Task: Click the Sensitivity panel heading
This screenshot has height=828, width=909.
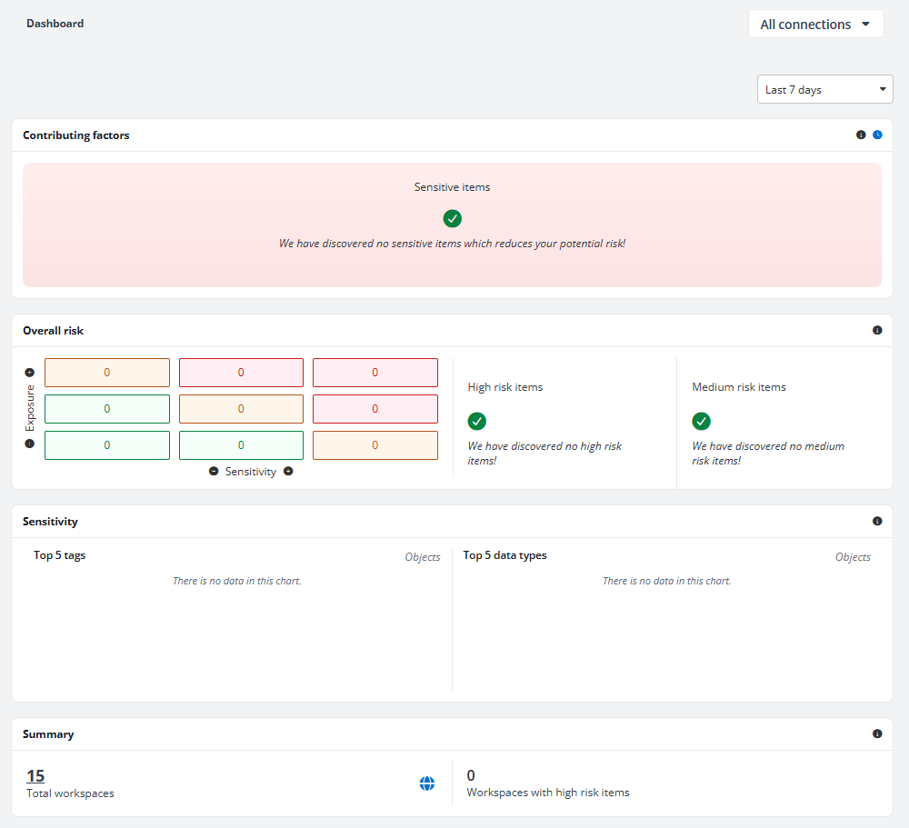Action: point(50,522)
